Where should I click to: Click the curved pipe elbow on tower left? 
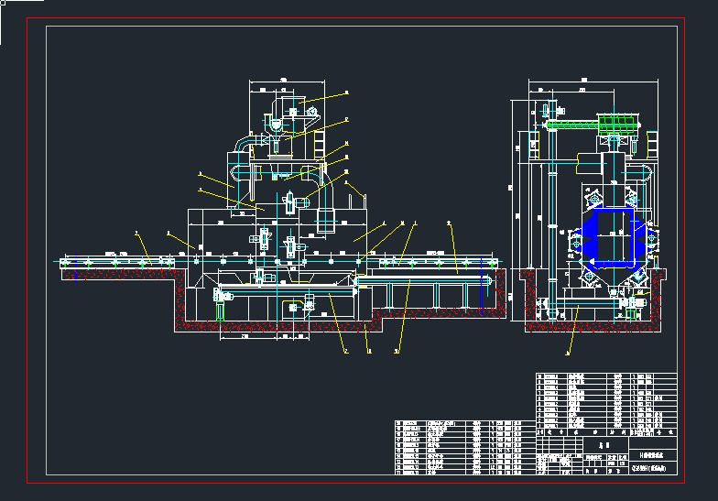click(x=239, y=147)
